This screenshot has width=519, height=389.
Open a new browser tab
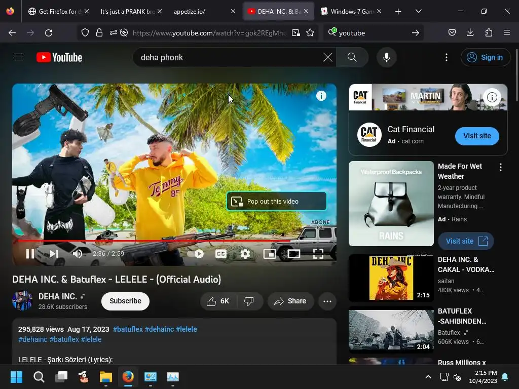coord(398,11)
